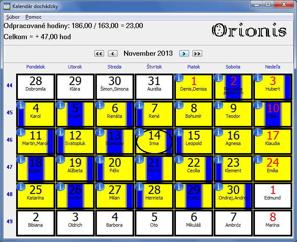Click the Pondelok column header

36,67
